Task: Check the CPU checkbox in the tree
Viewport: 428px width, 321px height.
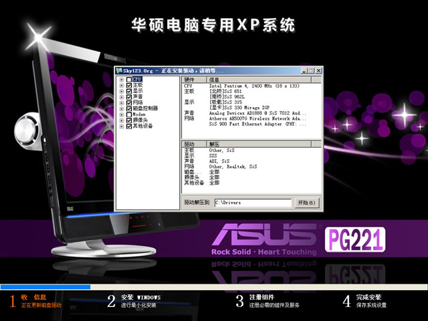Action: tap(129, 80)
